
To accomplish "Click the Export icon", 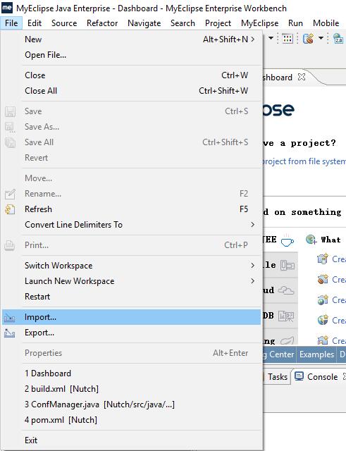I will (x=9, y=333).
